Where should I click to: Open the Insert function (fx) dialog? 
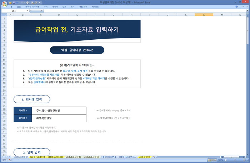(42, 11)
